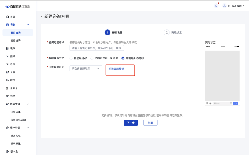Click the 微信 WeChat icon in sidebar
Viewport: 249px width, 155px height.
click(x=8, y=80)
